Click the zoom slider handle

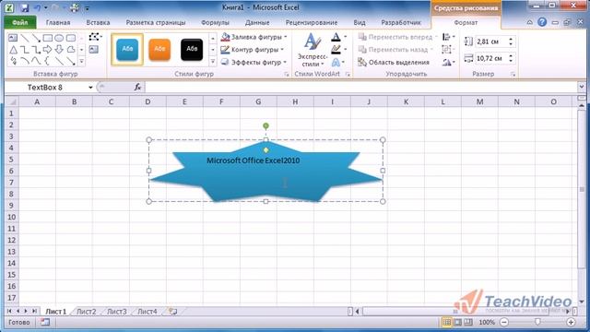click(x=537, y=322)
